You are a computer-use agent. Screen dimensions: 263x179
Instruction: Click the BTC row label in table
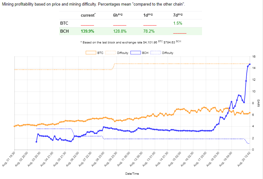64,23
